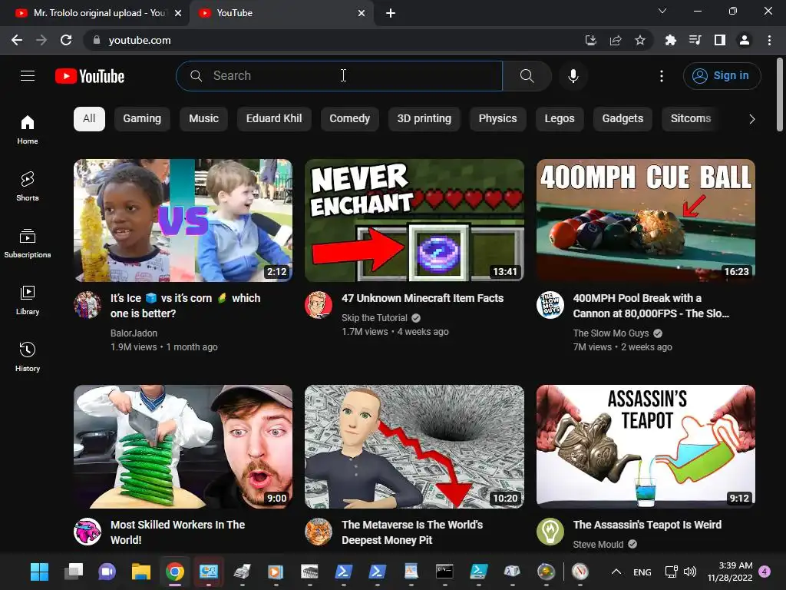The width and height of the screenshot is (786, 590).
Task: Open Windows Start menu
Action: point(40,572)
